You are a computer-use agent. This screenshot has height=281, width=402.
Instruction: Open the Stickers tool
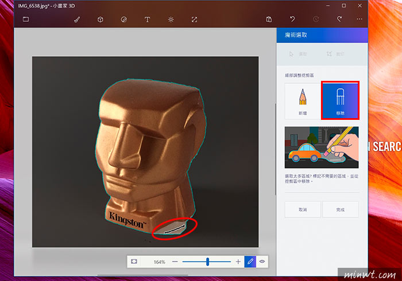[x=124, y=19]
